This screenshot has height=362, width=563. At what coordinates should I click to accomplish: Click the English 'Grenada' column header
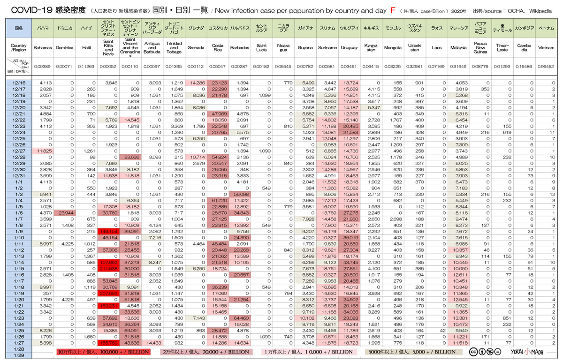point(196,48)
